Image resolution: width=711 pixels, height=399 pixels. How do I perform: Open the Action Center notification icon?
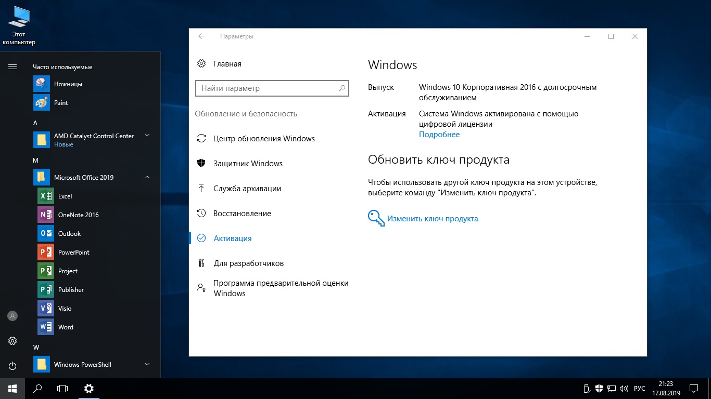[x=694, y=388]
